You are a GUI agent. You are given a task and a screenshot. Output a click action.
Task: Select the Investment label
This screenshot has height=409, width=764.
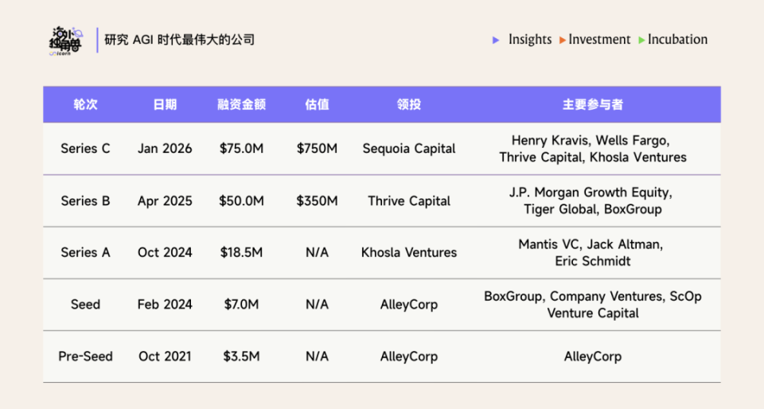coord(598,40)
